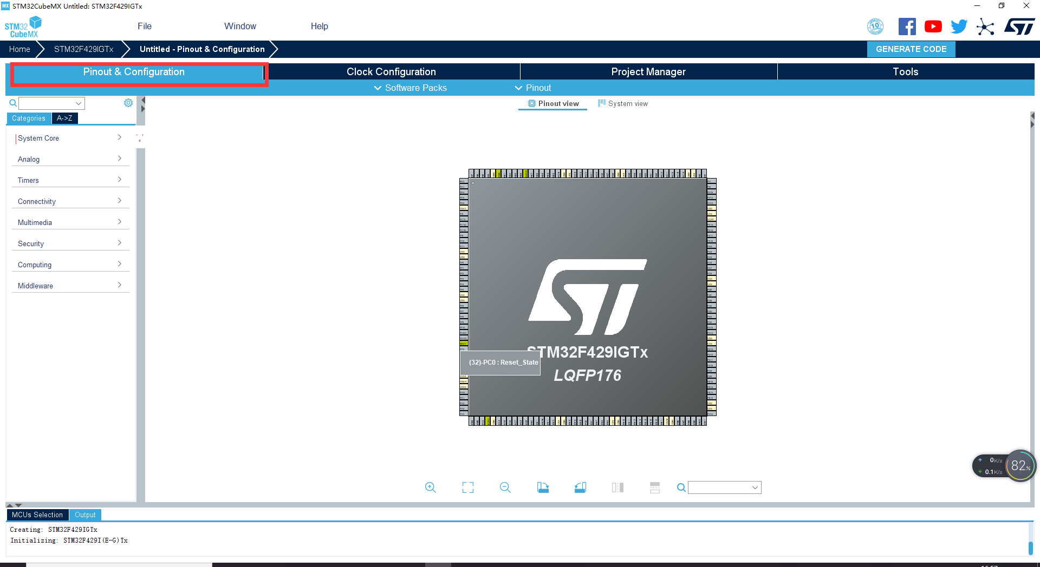Open the Clock Configuration tab
Image resolution: width=1040 pixels, height=567 pixels.
click(391, 71)
